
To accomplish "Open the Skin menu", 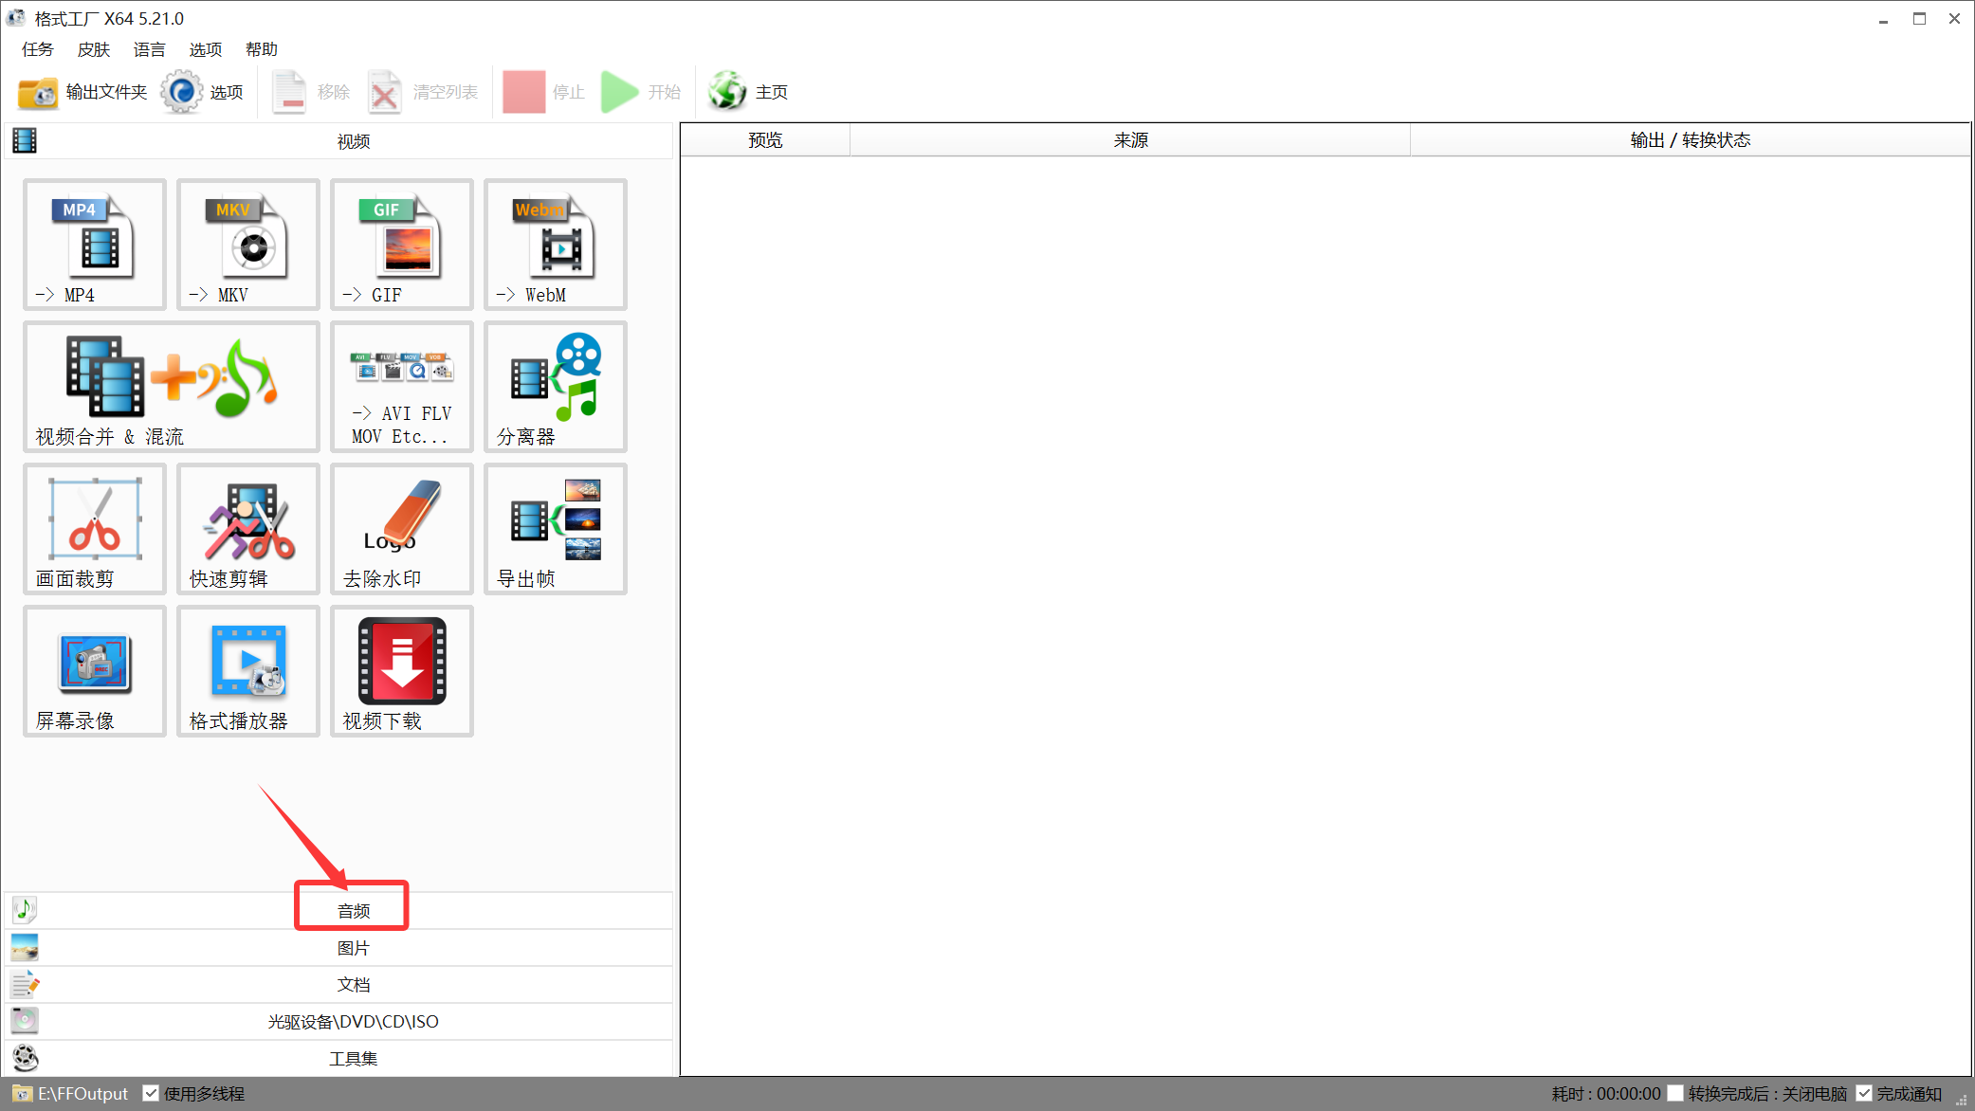I will click(x=93, y=49).
